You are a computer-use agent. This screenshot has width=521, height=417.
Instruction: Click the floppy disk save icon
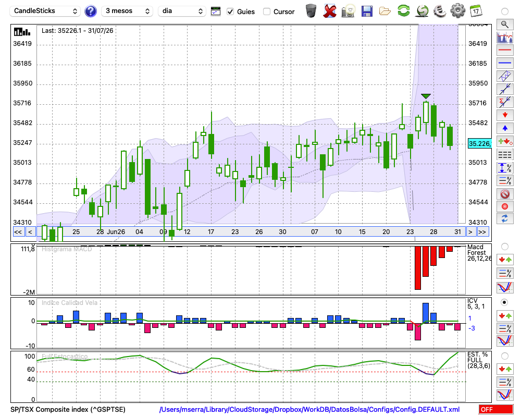[x=367, y=11]
